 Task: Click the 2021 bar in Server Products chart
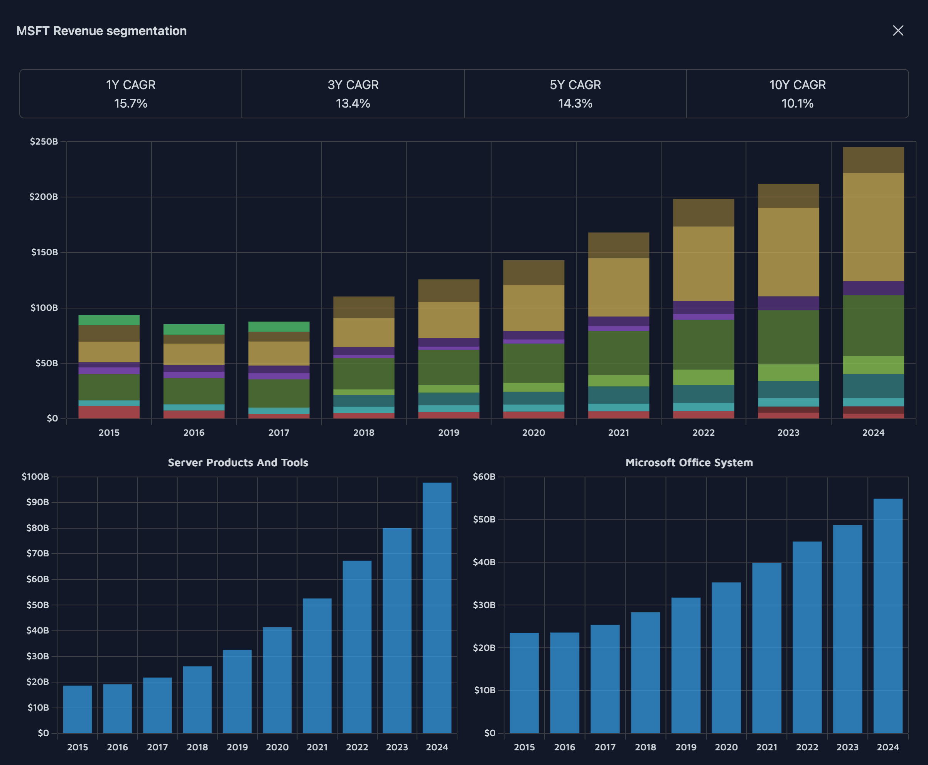[x=317, y=666]
